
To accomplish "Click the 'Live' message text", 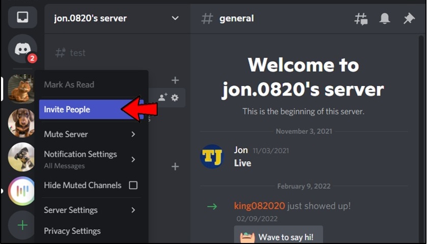I will pos(242,163).
